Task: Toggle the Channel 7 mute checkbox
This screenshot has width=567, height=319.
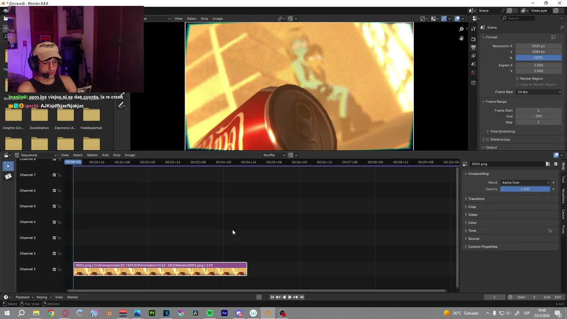Action: pos(54,175)
